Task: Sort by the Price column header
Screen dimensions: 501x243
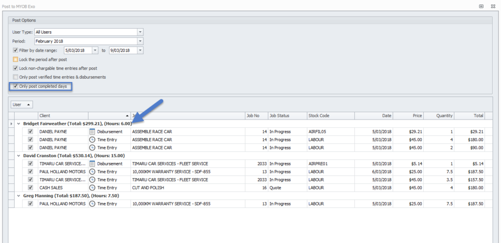Action: click(408, 116)
